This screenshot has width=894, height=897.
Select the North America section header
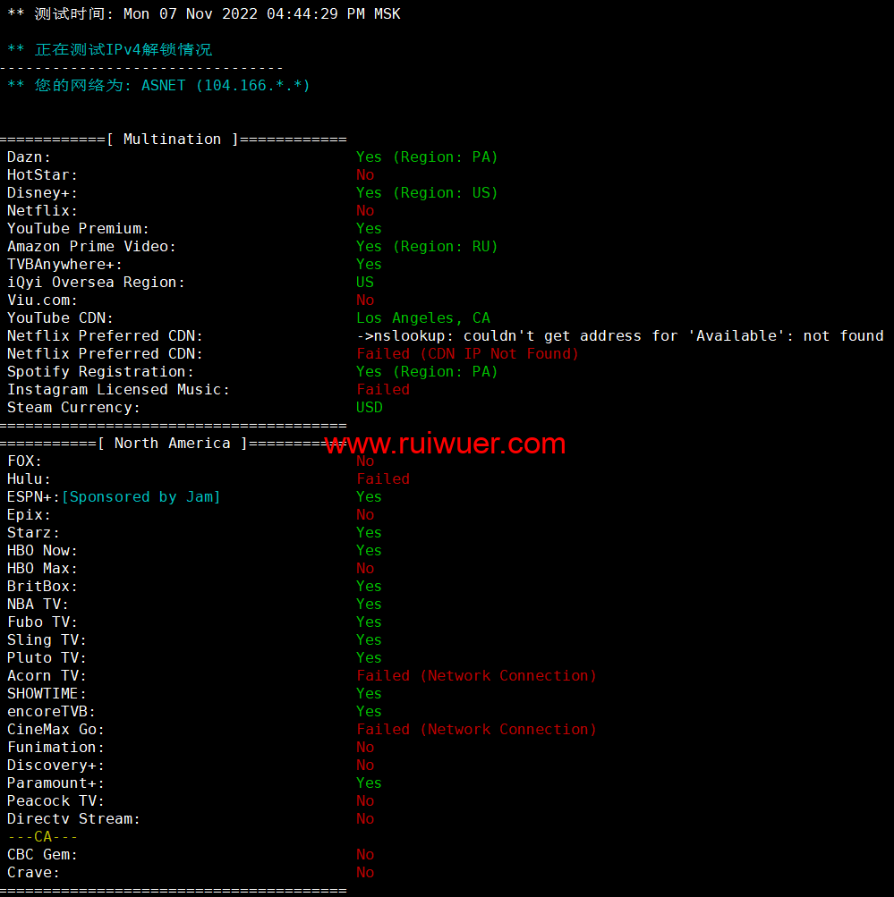tap(172, 444)
